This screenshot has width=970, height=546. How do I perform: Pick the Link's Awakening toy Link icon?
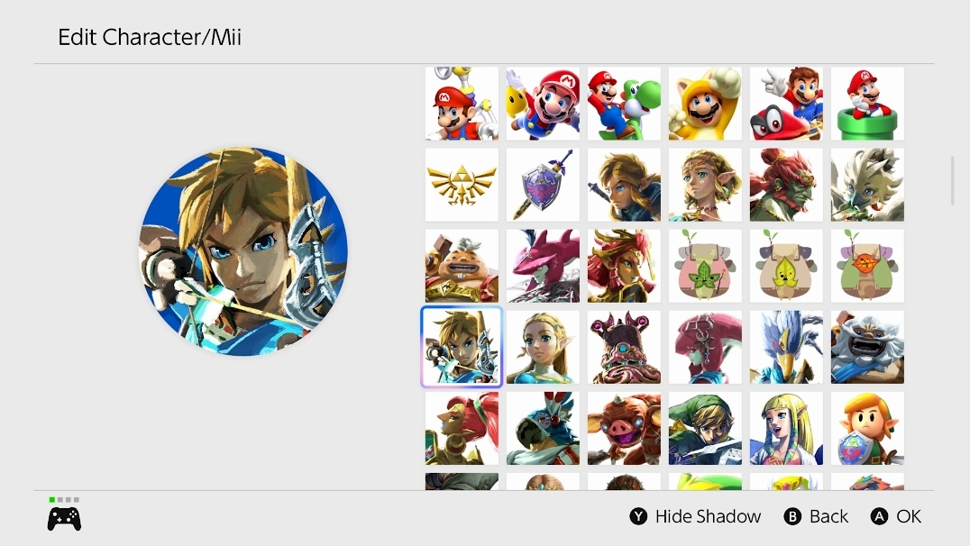(x=867, y=428)
